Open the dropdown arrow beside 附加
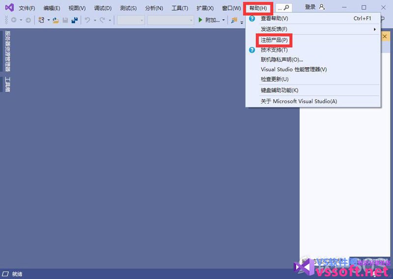The height and width of the screenshot is (279, 393). (x=224, y=20)
